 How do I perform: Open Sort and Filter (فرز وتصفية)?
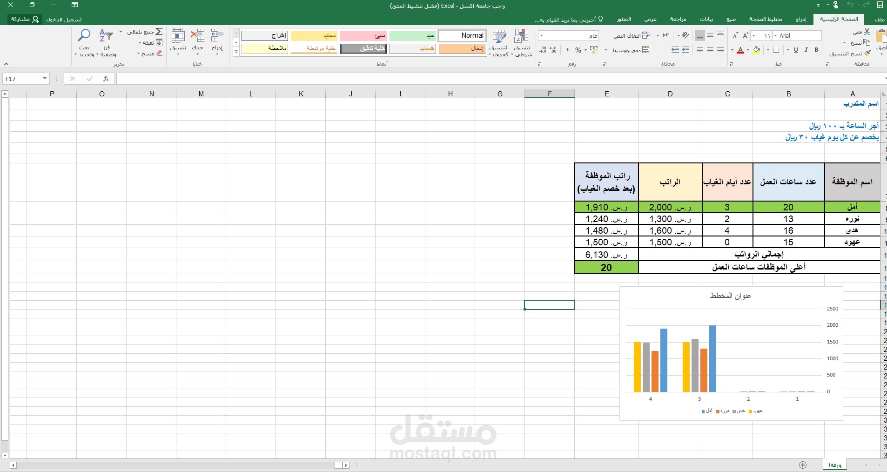107,43
